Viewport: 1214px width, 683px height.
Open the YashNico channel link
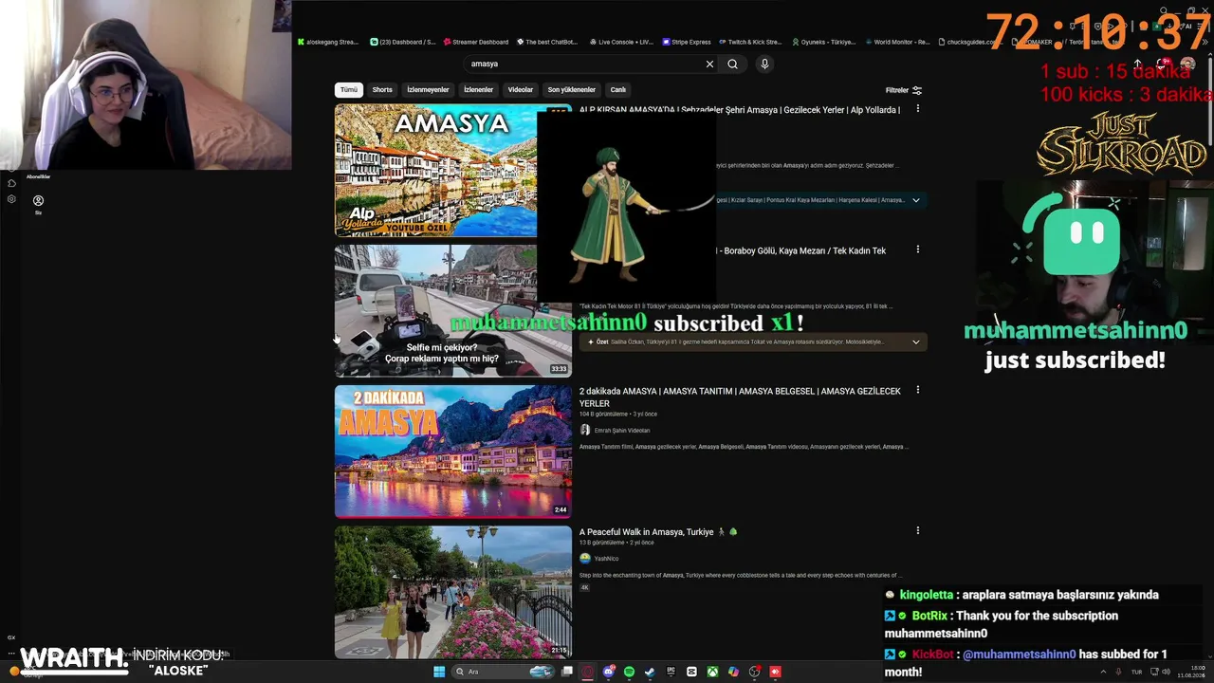(606, 559)
